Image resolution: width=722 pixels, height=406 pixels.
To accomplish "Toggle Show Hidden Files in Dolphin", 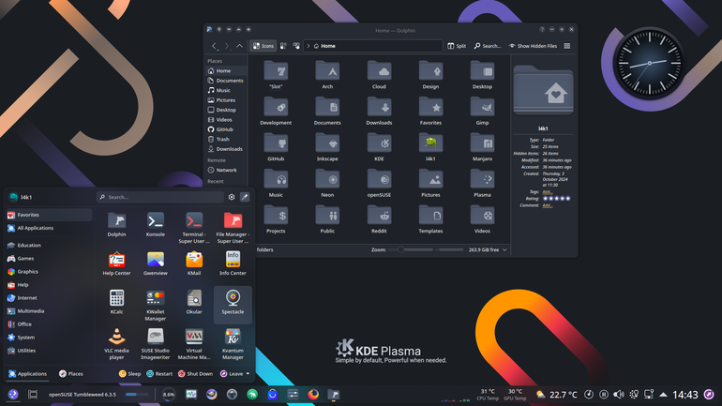I will pos(533,46).
